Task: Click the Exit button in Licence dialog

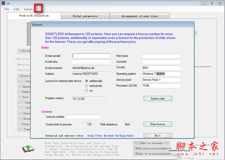Action: tap(158, 136)
